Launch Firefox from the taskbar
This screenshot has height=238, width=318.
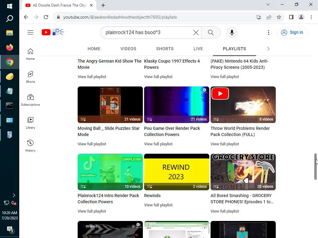point(10,47)
